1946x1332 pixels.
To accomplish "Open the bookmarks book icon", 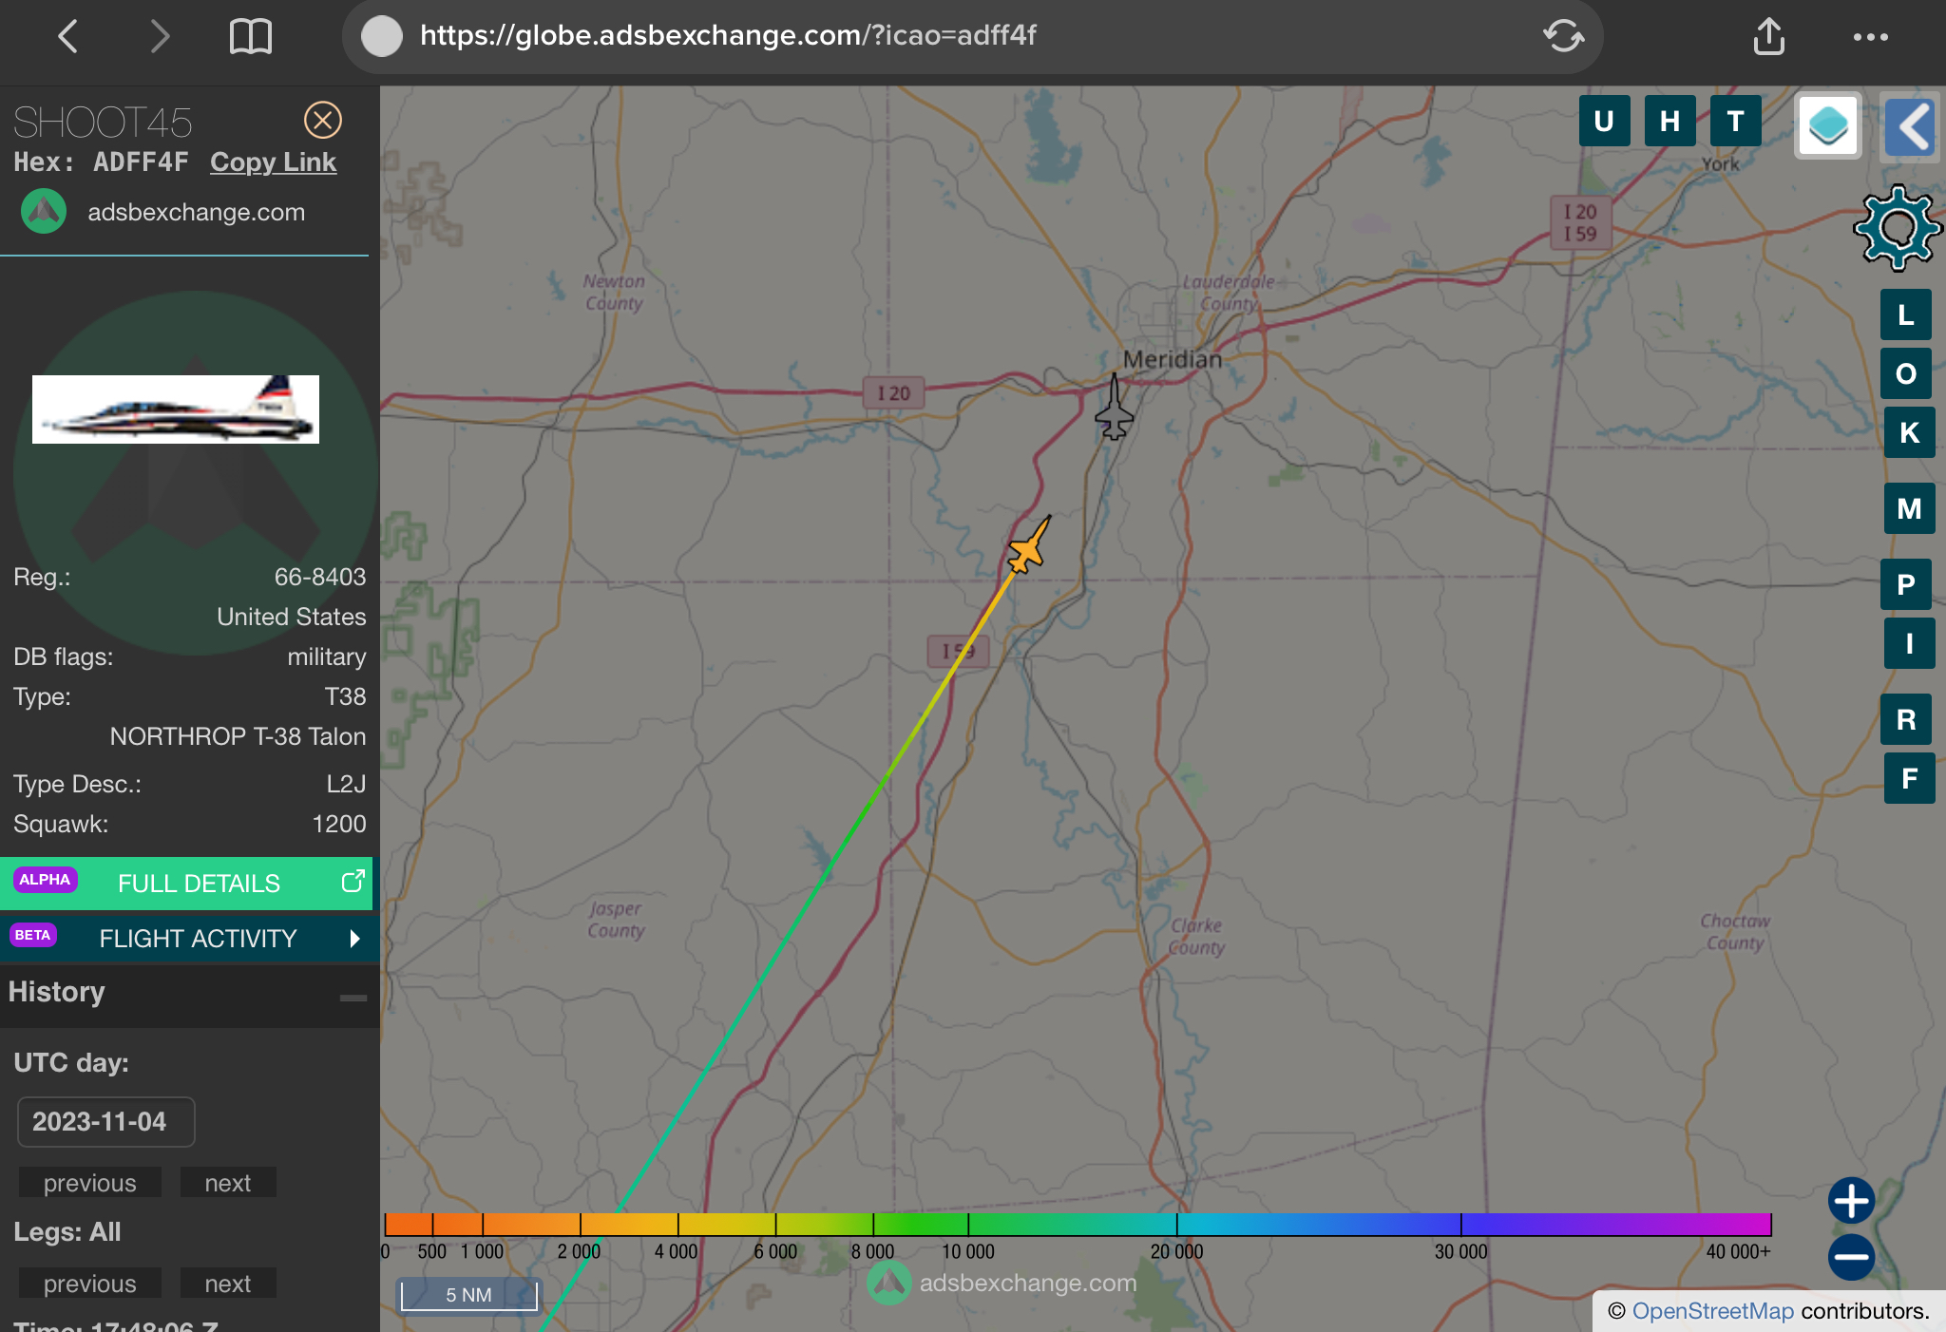I will pos(251,37).
